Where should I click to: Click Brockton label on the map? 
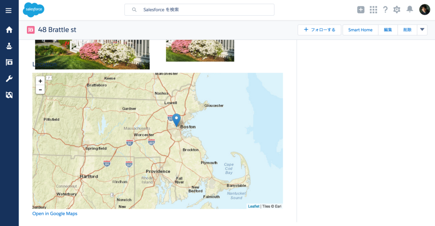[x=191, y=150]
